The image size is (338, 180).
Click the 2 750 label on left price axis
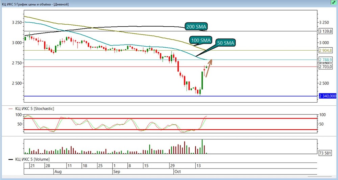click(x=17, y=63)
